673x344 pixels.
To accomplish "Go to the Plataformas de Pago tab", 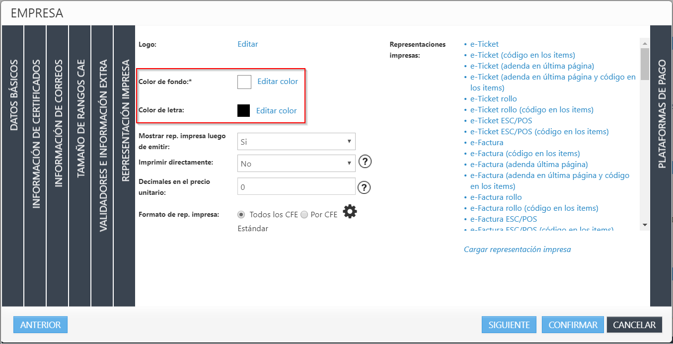I will [662, 114].
